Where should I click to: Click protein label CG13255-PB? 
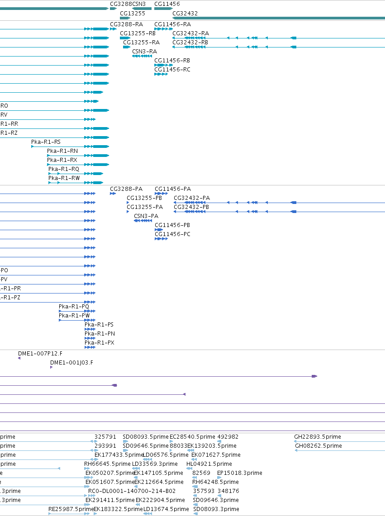[144, 198]
